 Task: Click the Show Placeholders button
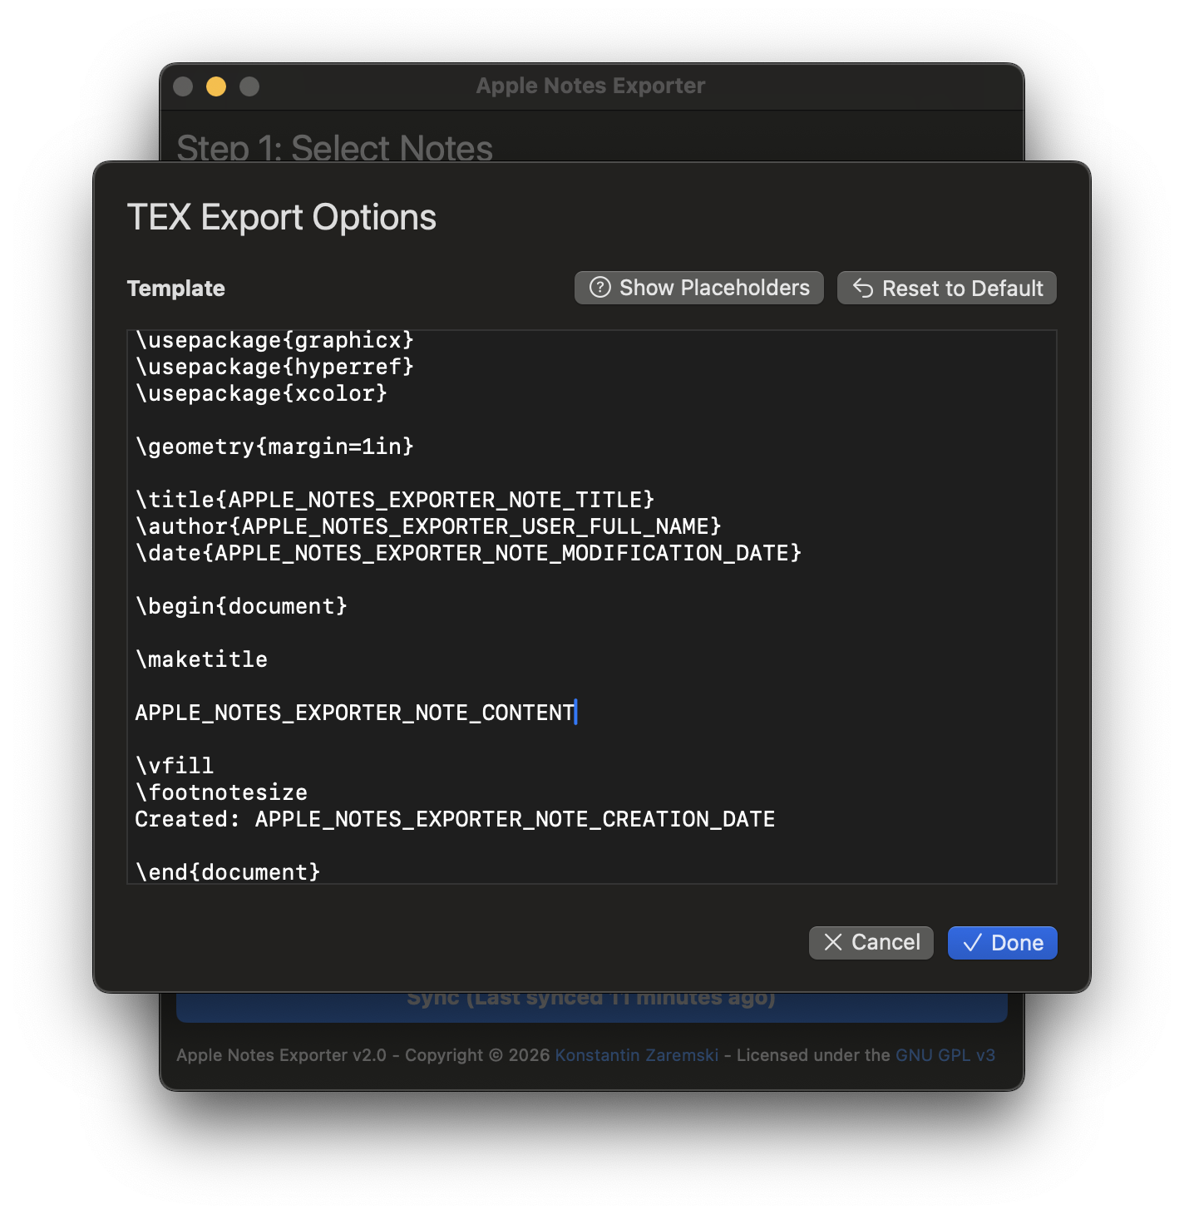click(x=698, y=288)
